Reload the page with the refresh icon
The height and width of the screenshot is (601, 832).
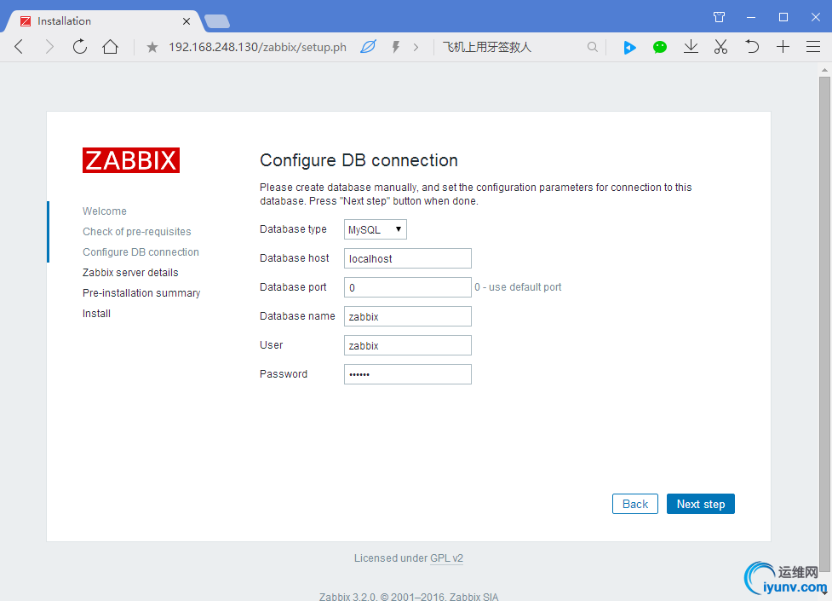(x=79, y=47)
